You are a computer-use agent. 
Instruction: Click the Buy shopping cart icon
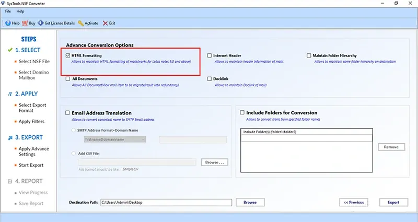(25, 23)
